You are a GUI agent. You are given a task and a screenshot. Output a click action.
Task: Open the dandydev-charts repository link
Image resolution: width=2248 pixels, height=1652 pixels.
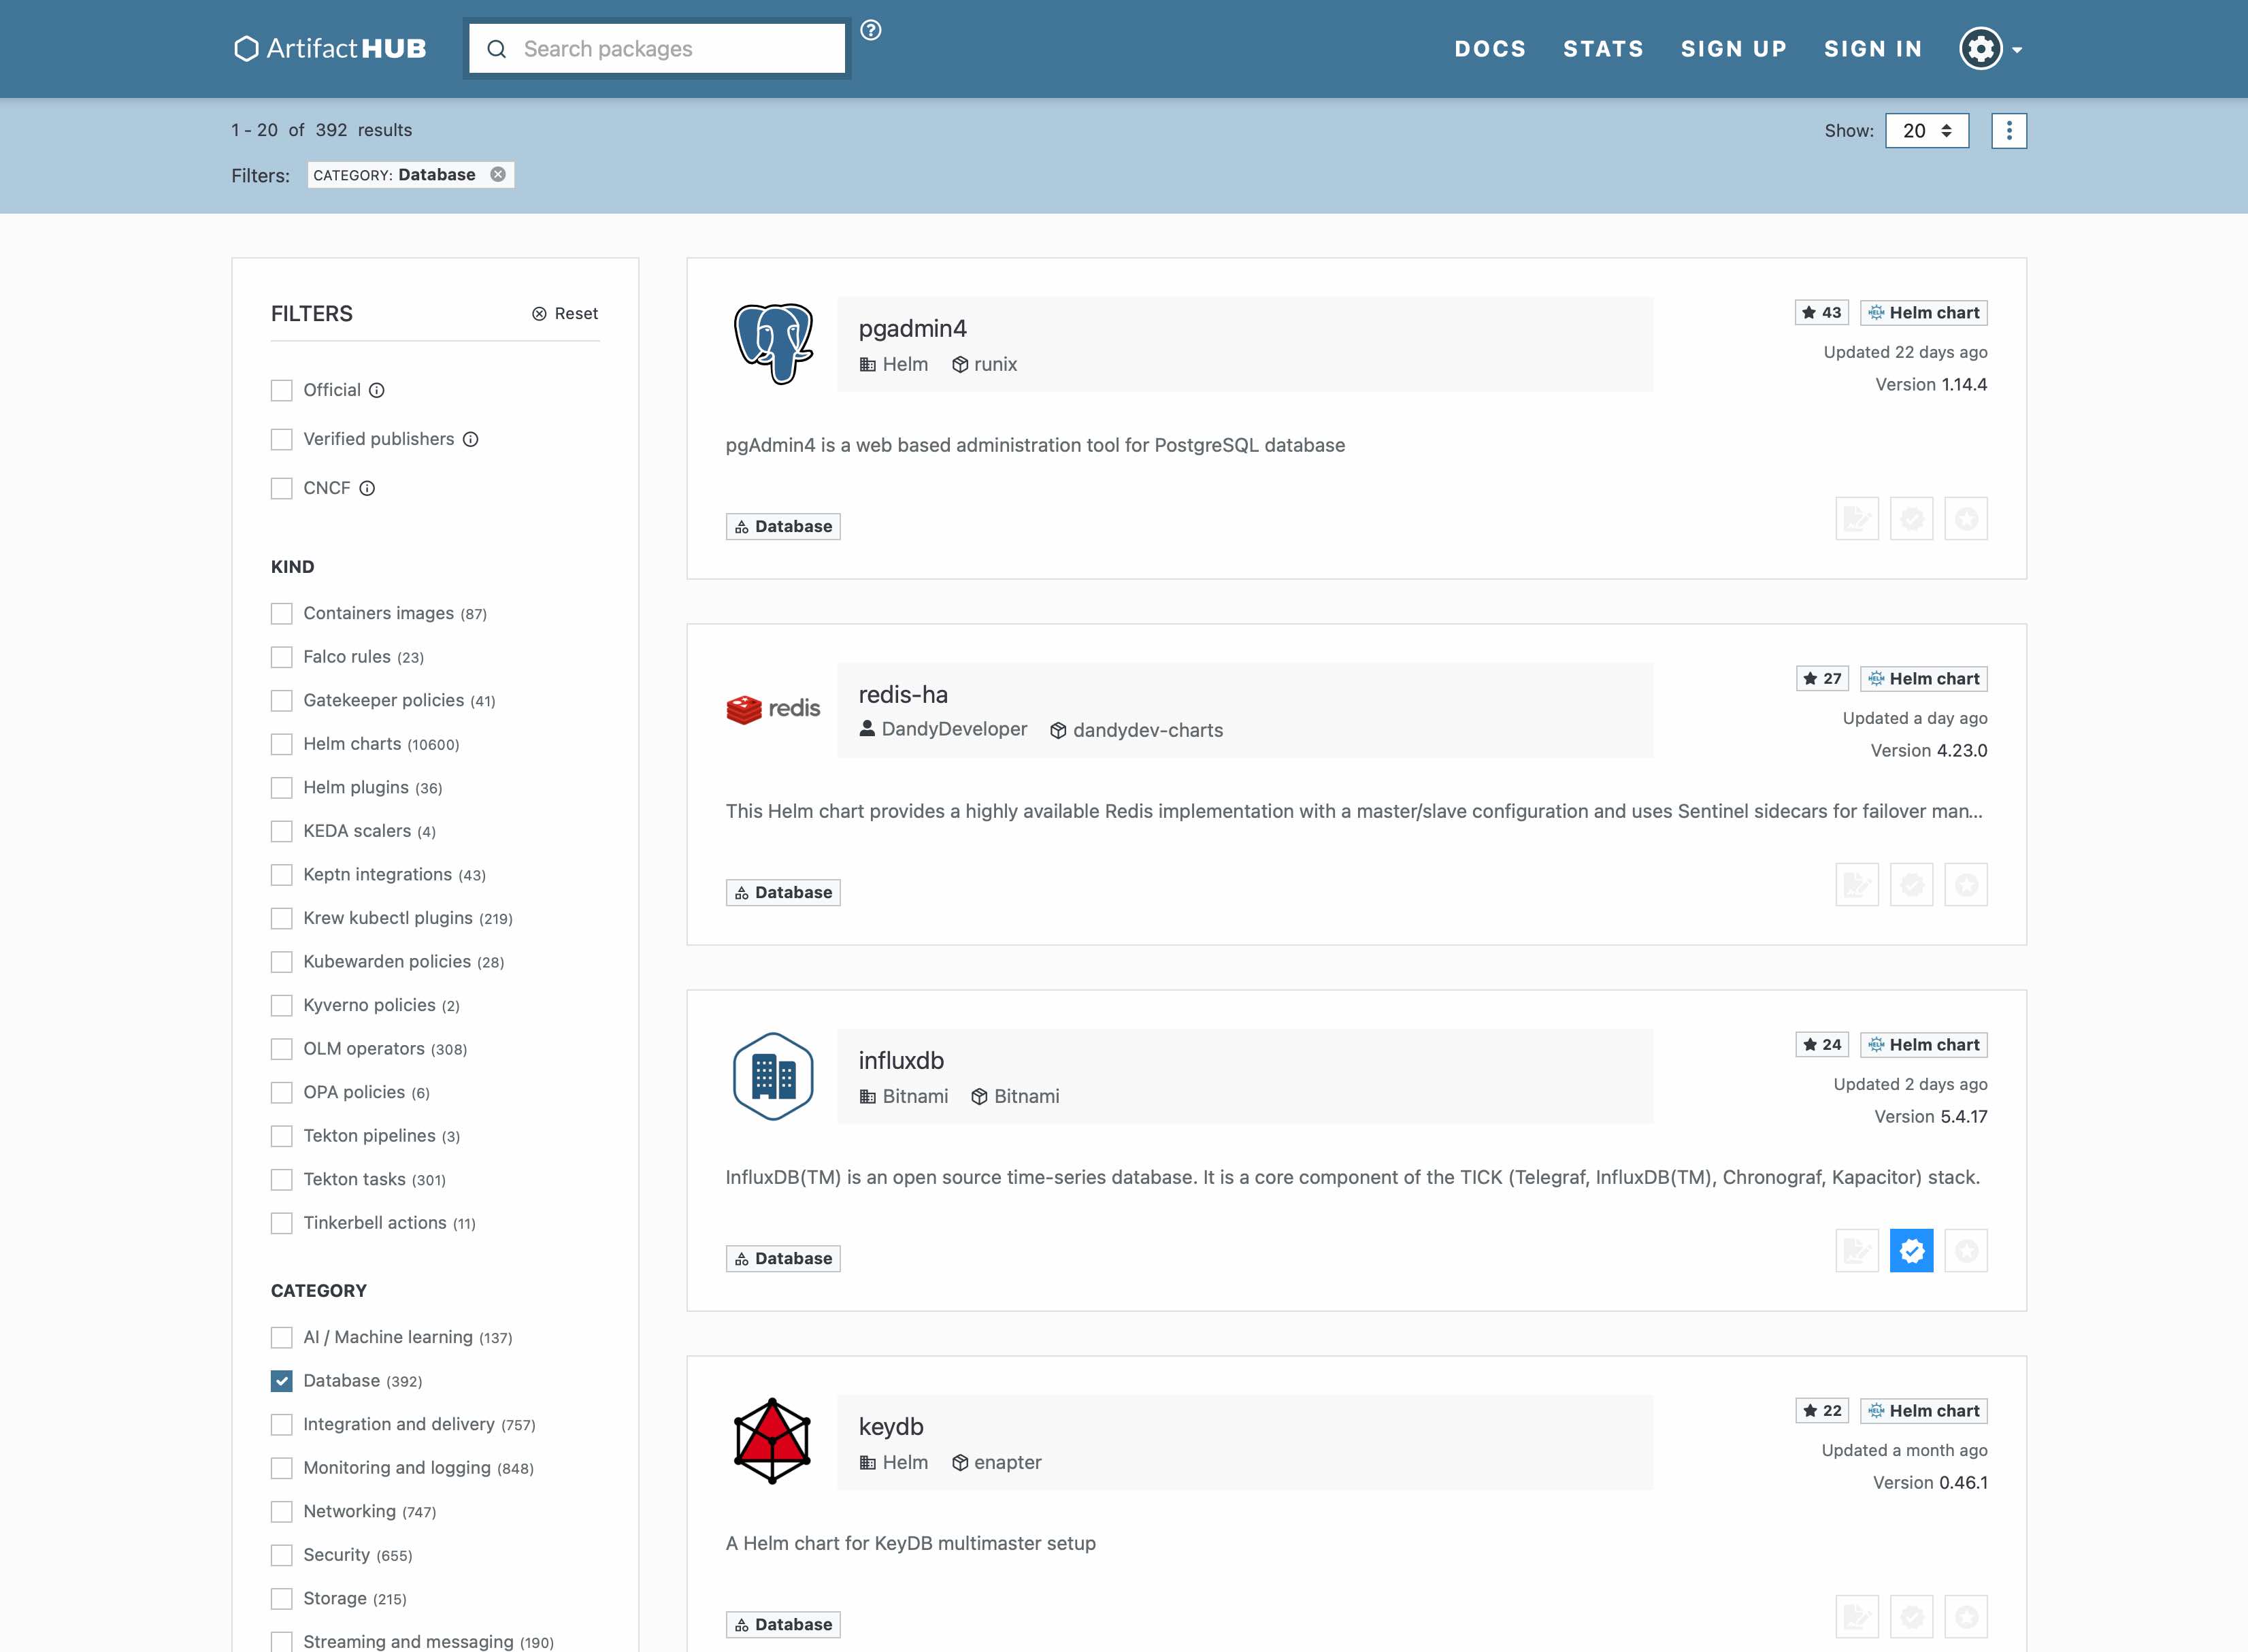tap(1147, 730)
